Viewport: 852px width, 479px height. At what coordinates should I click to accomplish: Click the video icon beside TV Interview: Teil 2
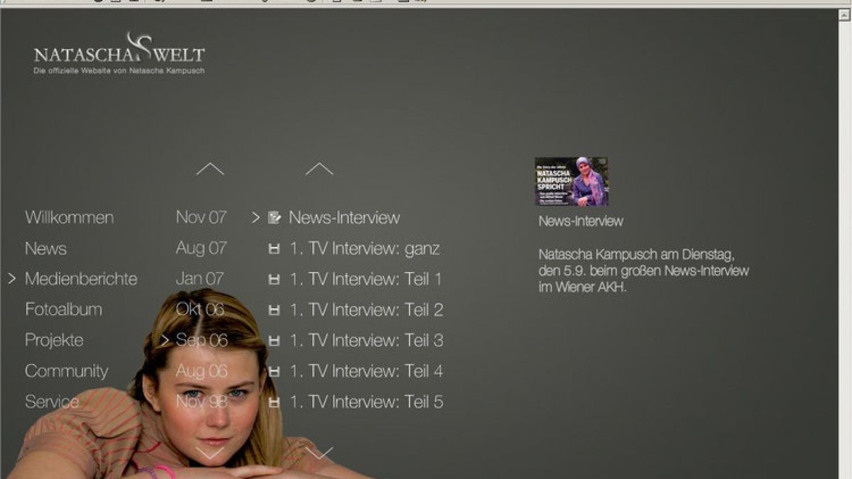[274, 310]
